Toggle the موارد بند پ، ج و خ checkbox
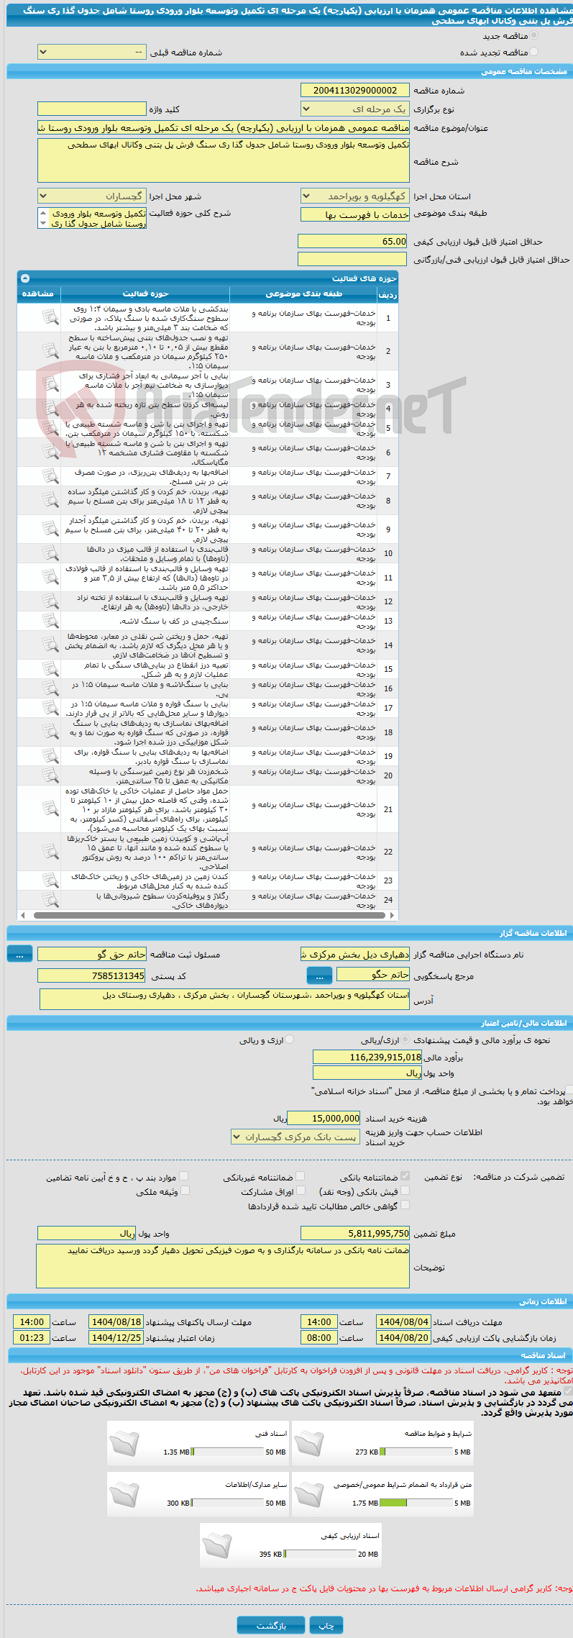Image resolution: width=573 pixels, height=1638 pixels. [184, 1176]
